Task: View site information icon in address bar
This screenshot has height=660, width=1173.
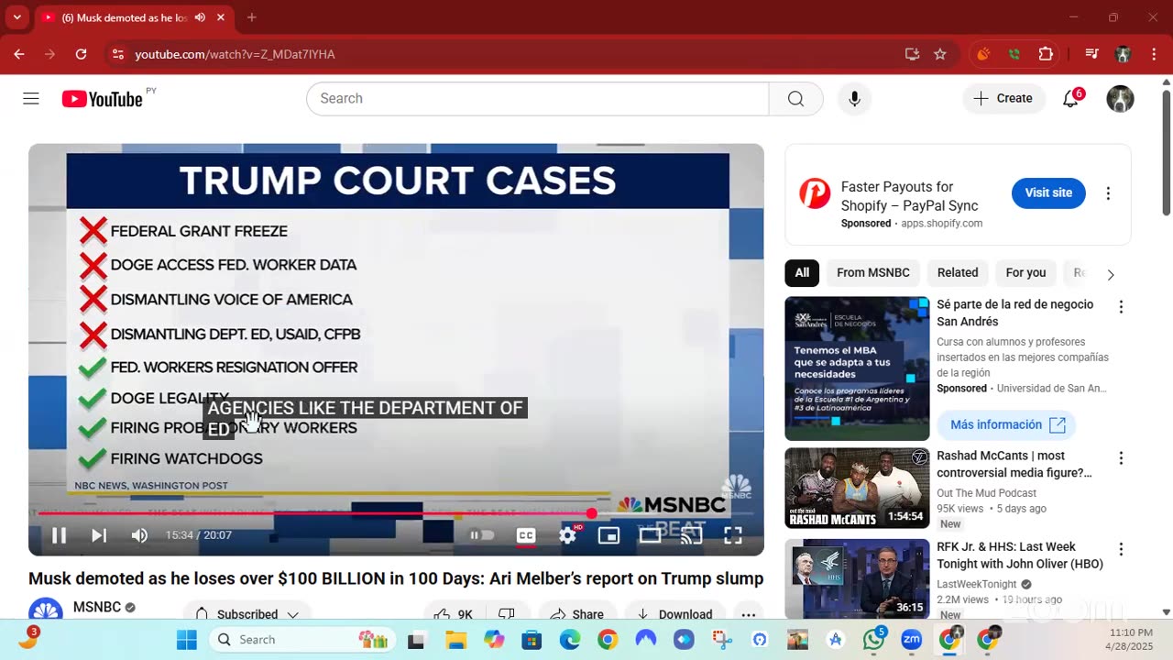Action: point(117,54)
